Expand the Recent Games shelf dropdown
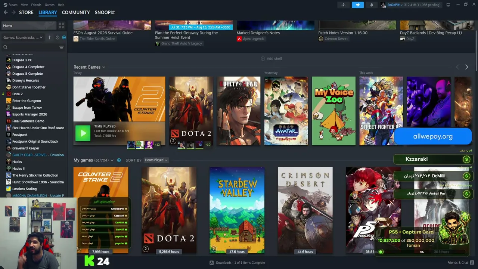The image size is (478, 269). 104,67
